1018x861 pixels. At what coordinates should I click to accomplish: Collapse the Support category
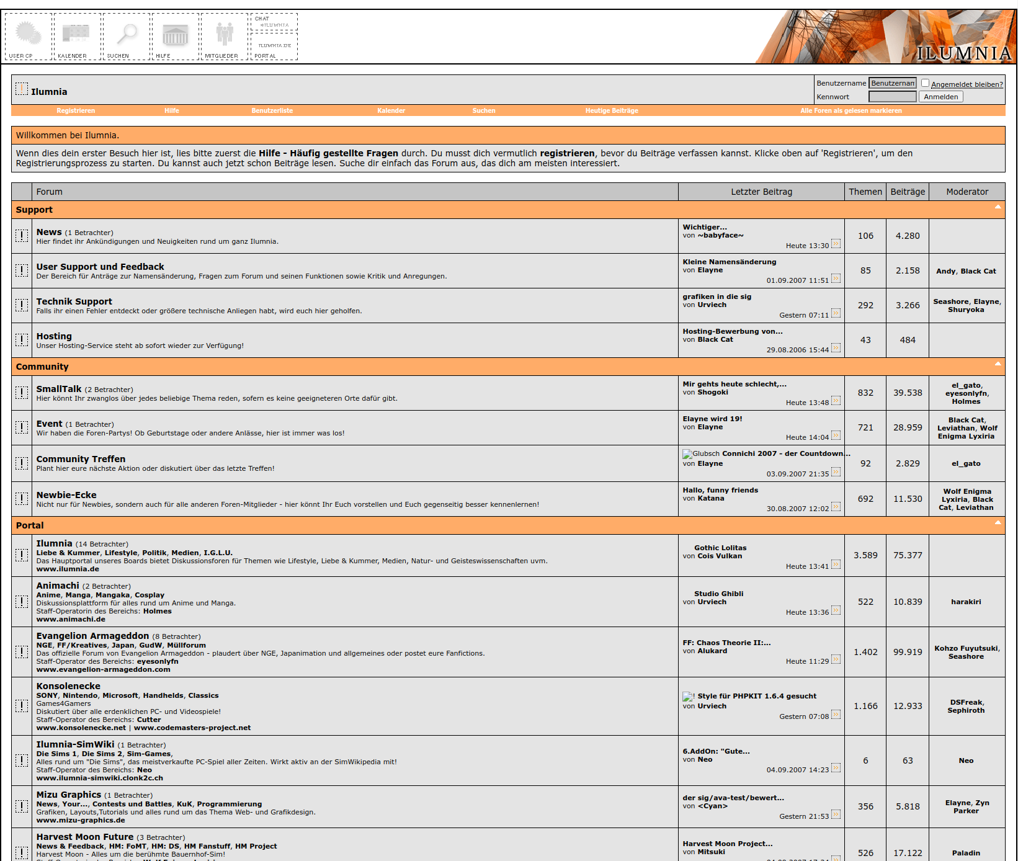click(x=998, y=207)
